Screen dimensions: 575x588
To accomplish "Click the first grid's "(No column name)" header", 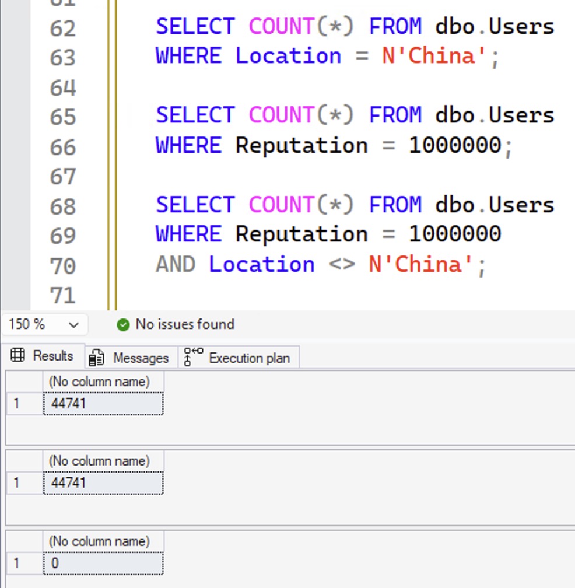I will pos(99,381).
